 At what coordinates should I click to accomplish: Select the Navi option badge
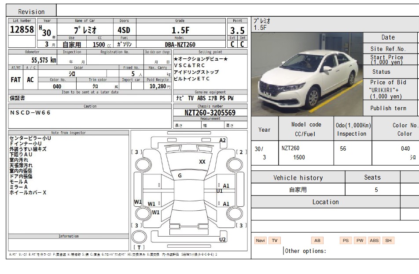[261, 241]
